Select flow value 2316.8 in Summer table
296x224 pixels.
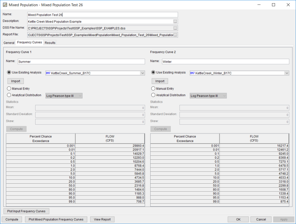point(110,186)
